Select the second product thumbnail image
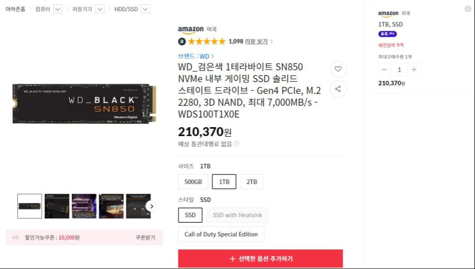 [57, 206]
